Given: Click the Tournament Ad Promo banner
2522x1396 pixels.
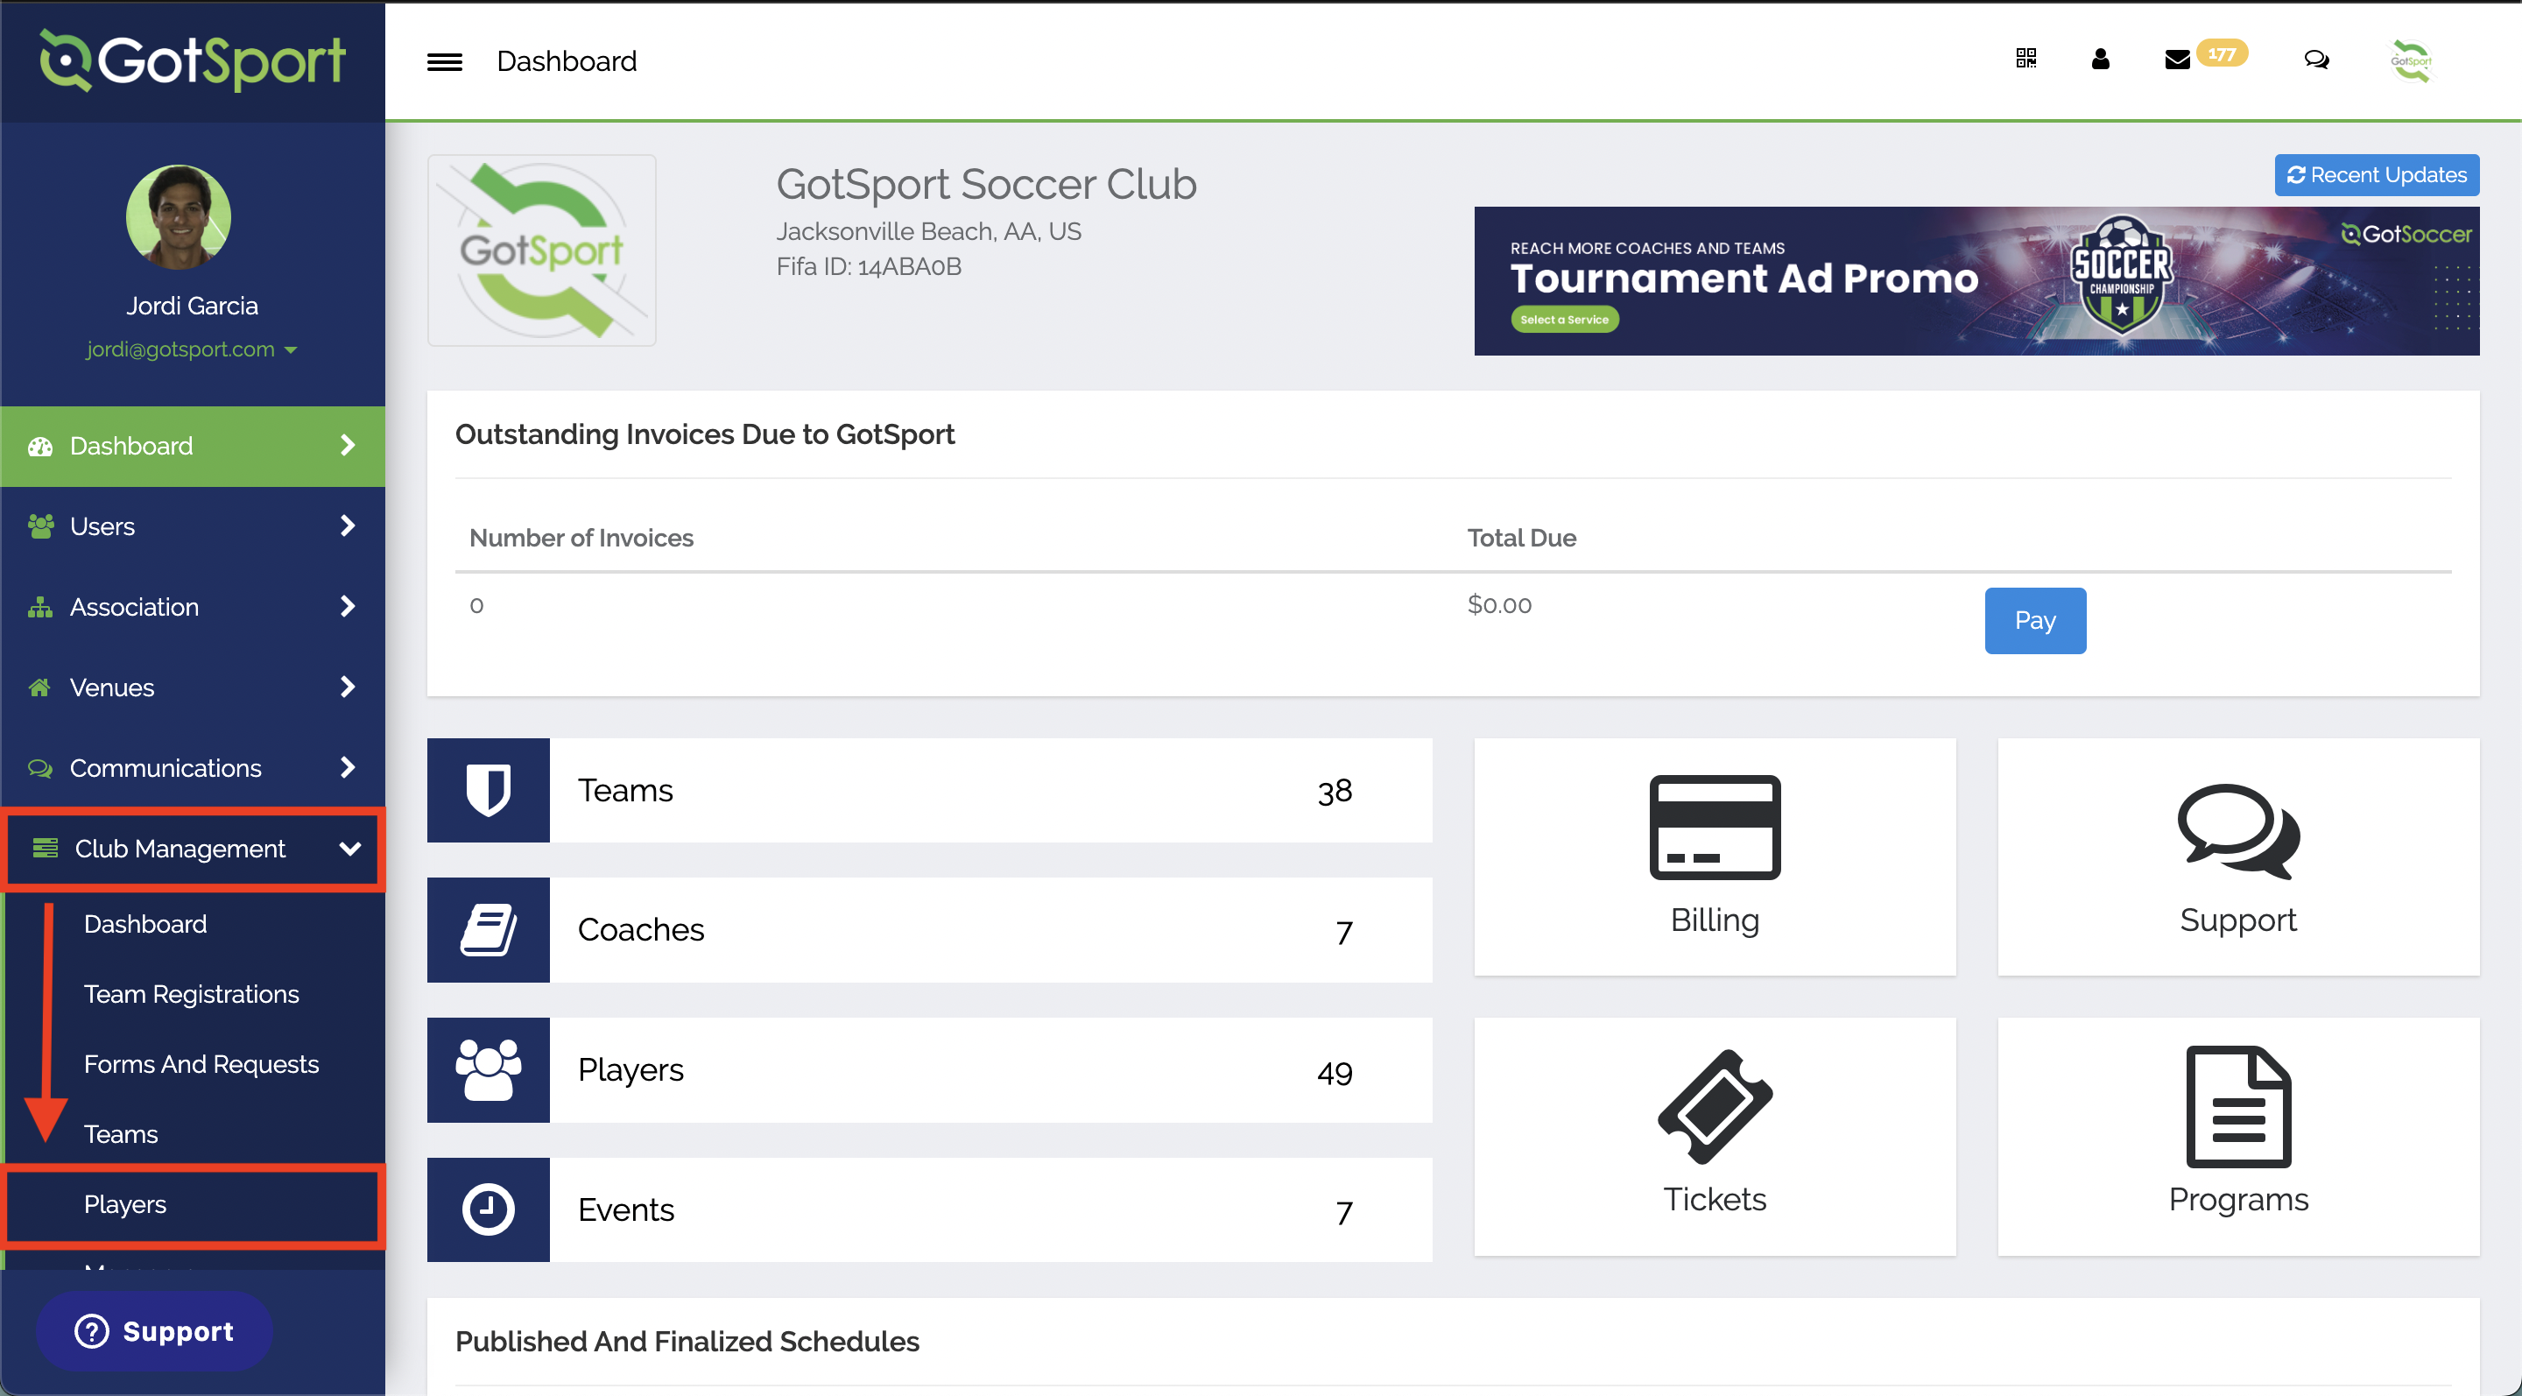Looking at the screenshot, I should [1976, 281].
